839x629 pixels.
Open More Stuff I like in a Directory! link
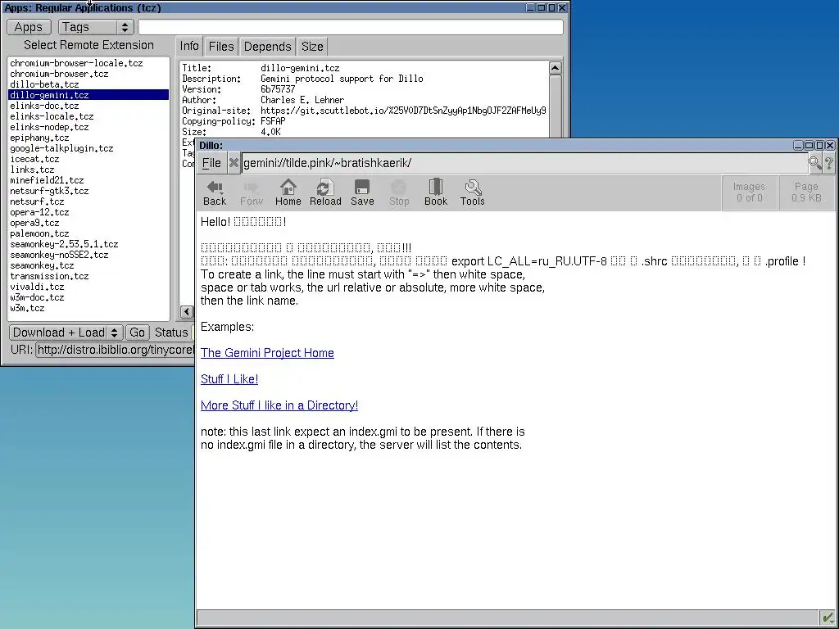279,405
